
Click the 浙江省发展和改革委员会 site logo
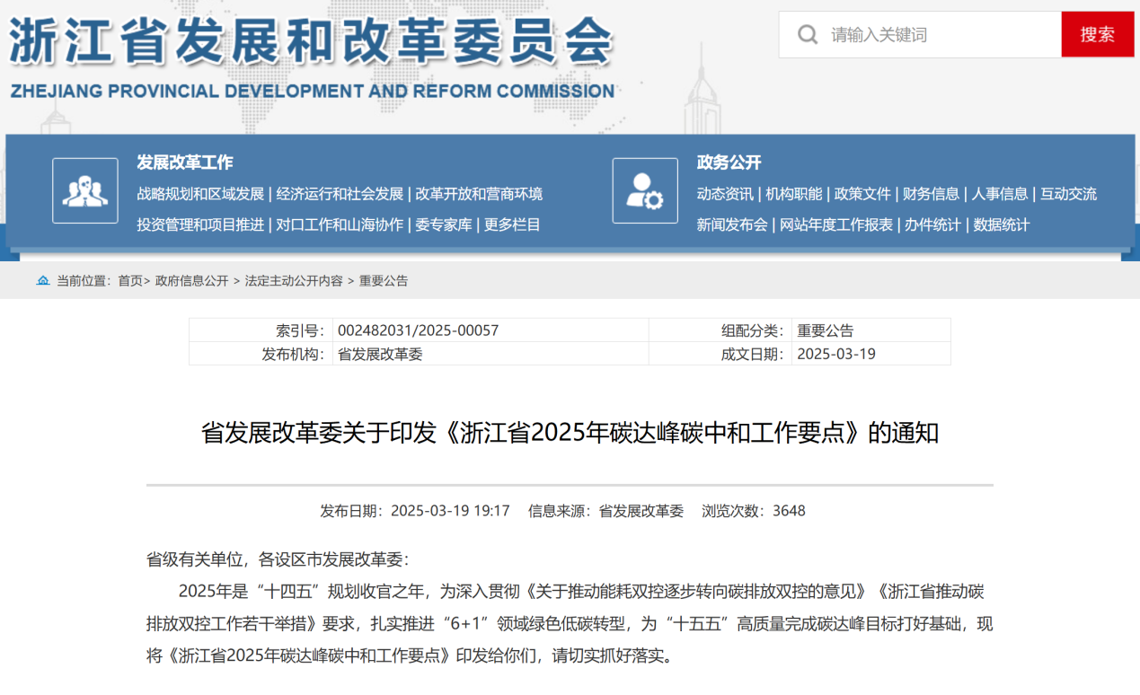pos(312,56)
